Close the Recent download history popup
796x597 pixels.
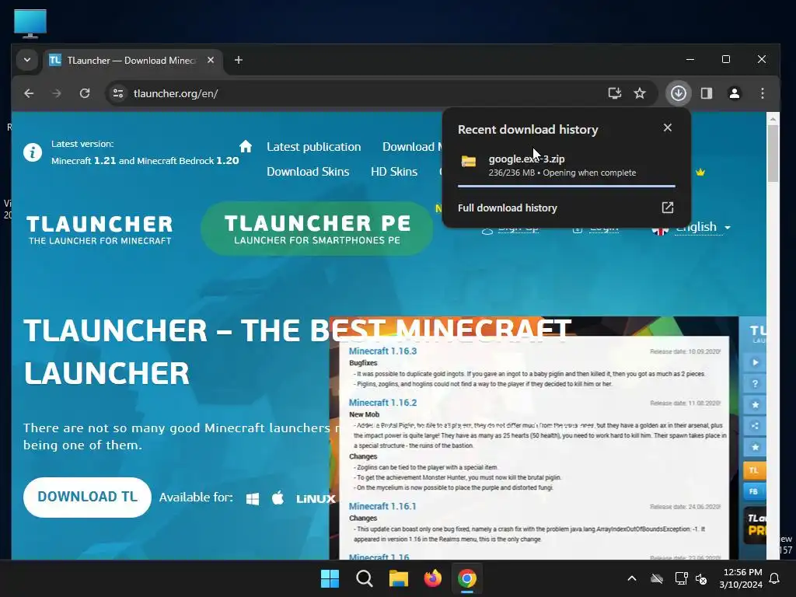point(668,128)
